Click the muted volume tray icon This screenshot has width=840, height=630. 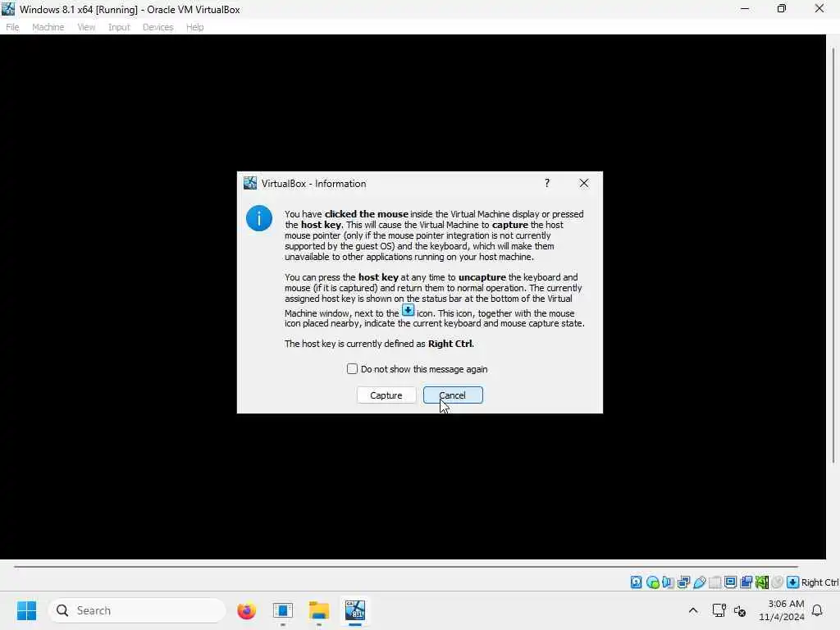point(740,610)
